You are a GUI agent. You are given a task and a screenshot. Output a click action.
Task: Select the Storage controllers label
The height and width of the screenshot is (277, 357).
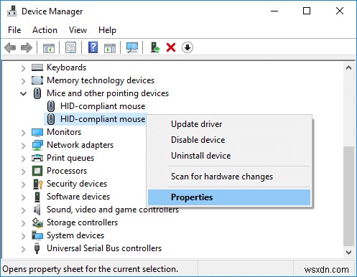click(x=82, y=222)
